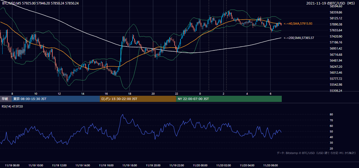Select the NY 22:00-07:00 JST session bar
359x168 pixels.
coord(229,99)
